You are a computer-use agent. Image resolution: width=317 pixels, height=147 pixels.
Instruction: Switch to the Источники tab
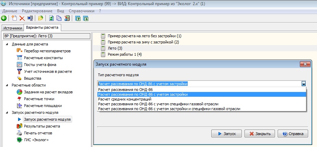pyautogui.click(x=13, y=28)
